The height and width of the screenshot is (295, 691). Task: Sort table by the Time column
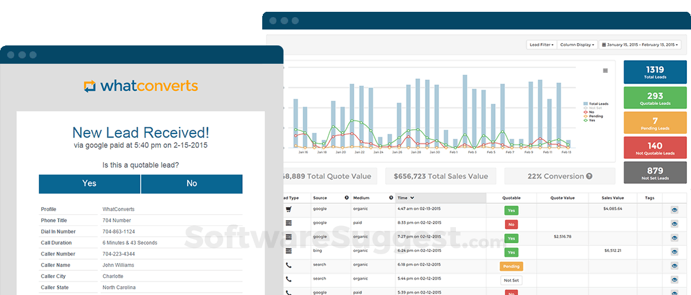[406, 198]
